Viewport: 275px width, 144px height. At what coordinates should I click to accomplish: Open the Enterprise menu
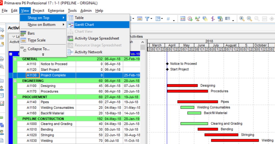click(56, 10)
